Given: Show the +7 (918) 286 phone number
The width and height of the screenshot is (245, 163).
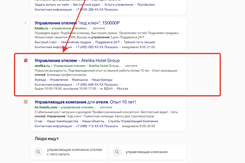Looking at the screenshot, I should (x=97, y=10).
